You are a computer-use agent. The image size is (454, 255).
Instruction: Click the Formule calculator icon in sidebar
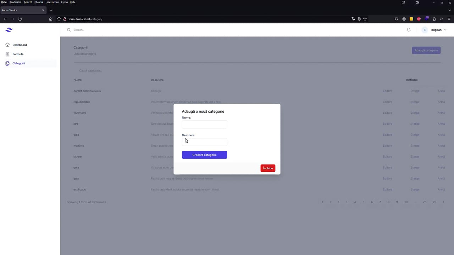(7, 54)
